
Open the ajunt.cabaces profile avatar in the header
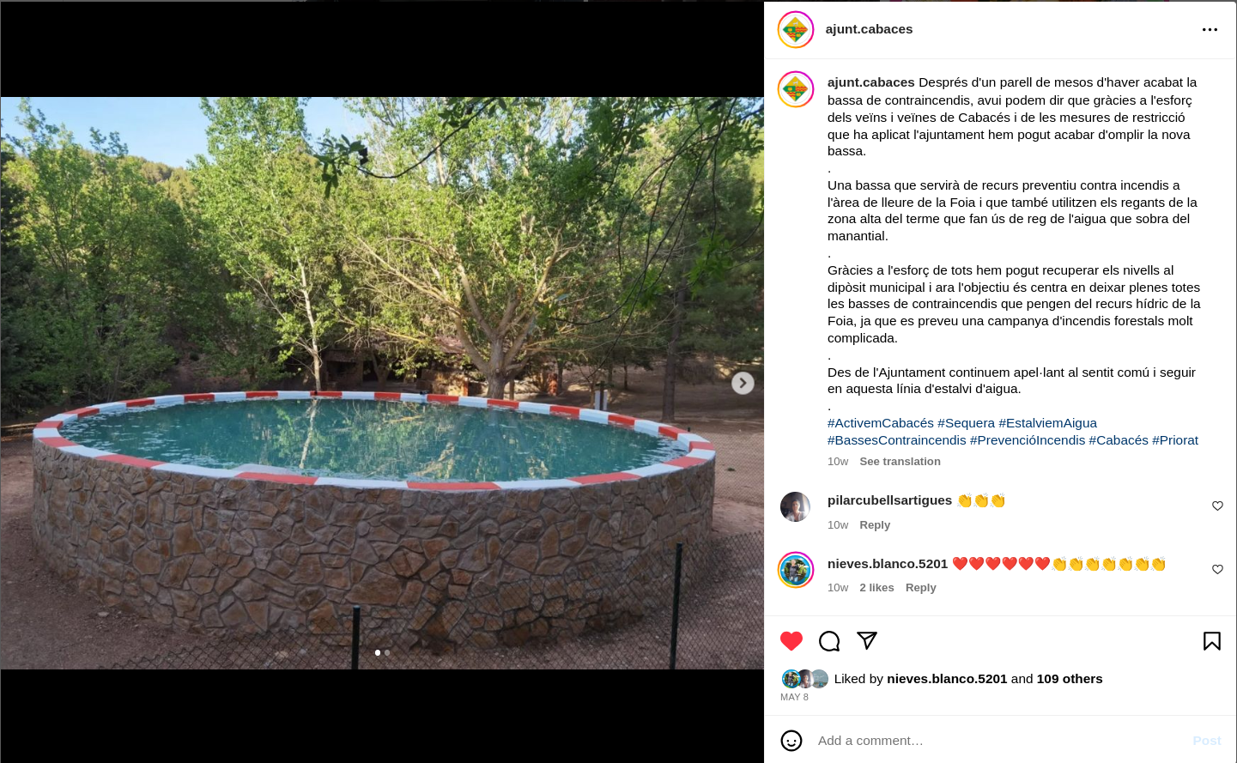click(796, 30)
